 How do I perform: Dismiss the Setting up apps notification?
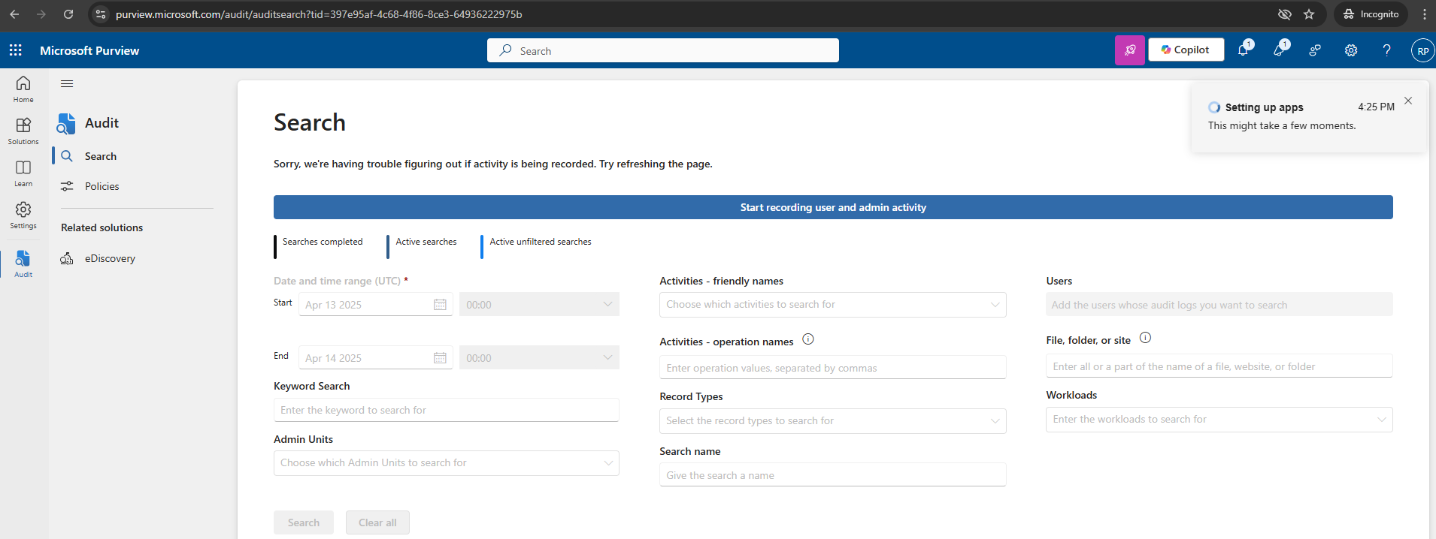coord(1408,101)
